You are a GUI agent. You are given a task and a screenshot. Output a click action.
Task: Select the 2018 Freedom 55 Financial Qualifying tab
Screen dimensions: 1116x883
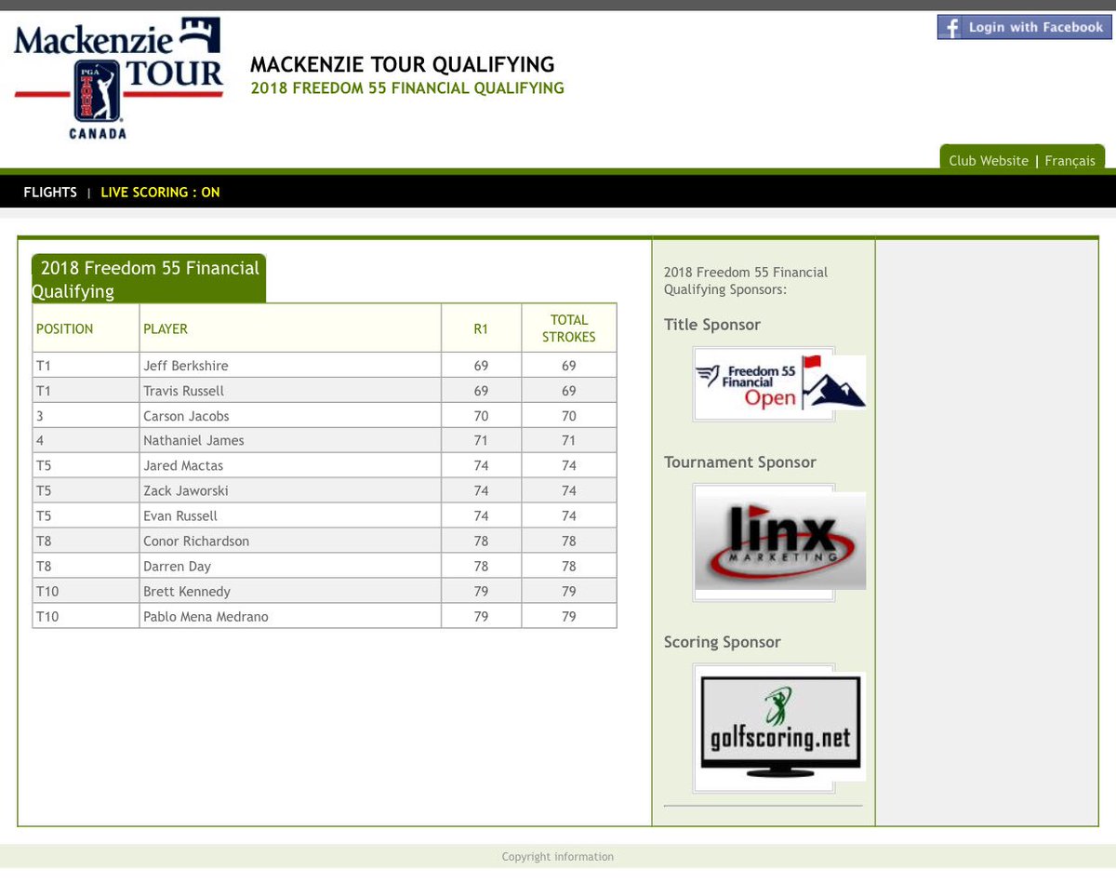[149, 279]
